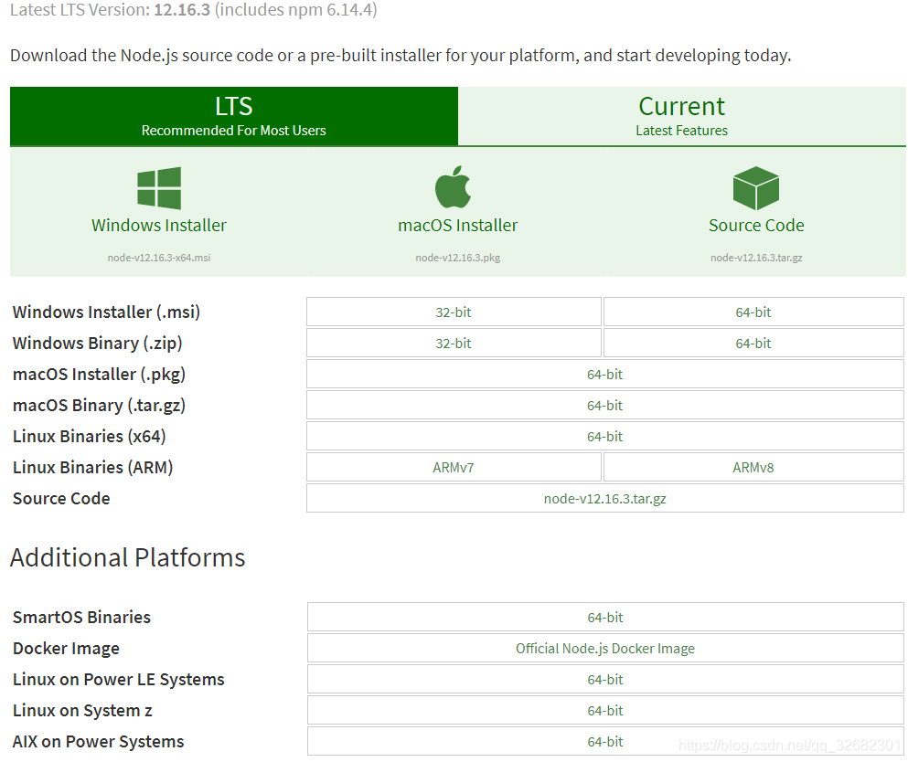The width and height of the screenshot is (908, 762).
Task: Open the macOS Installer heading link
Action: click(x=457, y=225)
